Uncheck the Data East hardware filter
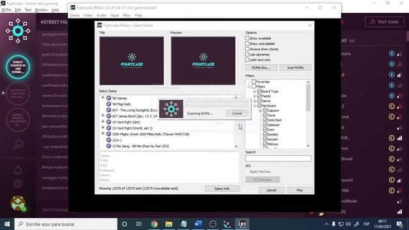The width and height of the screenshot is (409, 230). (x=265, y=120)
